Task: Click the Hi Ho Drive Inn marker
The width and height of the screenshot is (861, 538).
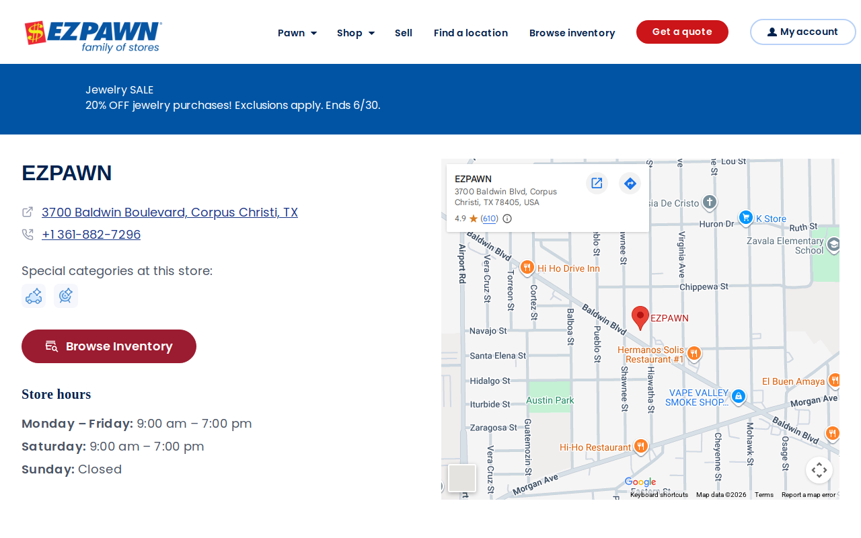Action: click(x=527, y=268)
